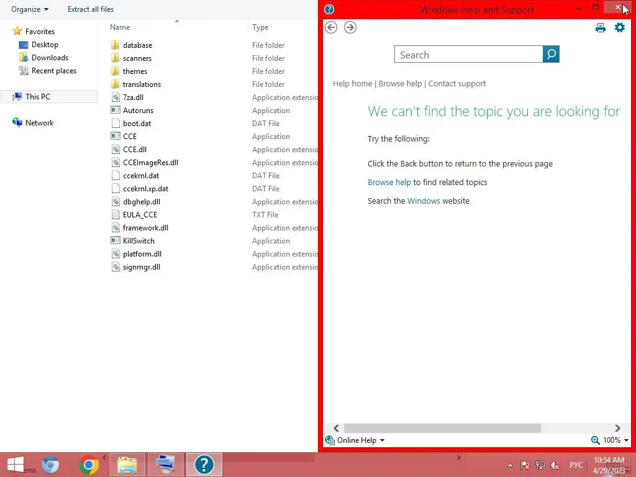Select the translations folder icon
This screenshot has width=636, height=477.
(115, 84)
